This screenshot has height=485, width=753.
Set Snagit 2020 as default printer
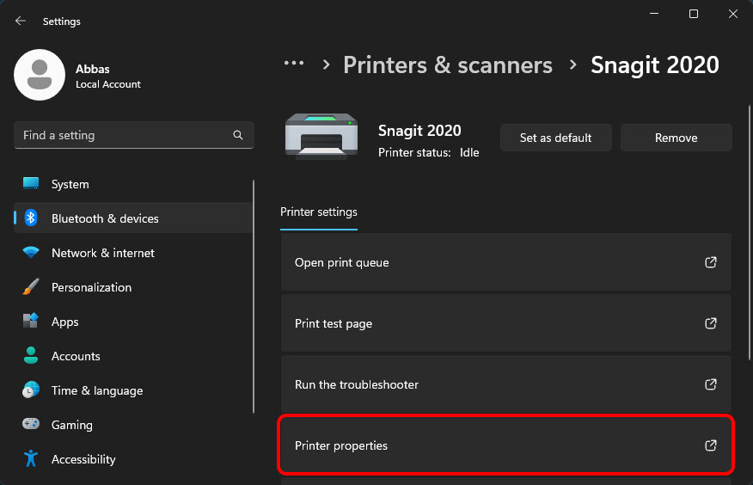click(x=555, y=138)
